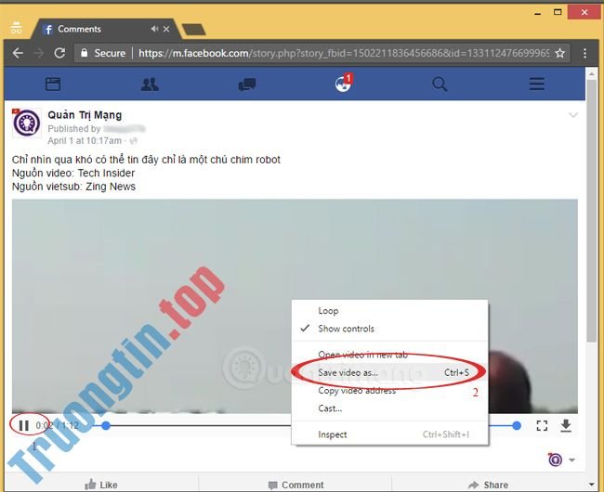Viewport: 604px width, 492px height.
Task: Enter fullscreen video mode
Action: [x=542, y=425]
